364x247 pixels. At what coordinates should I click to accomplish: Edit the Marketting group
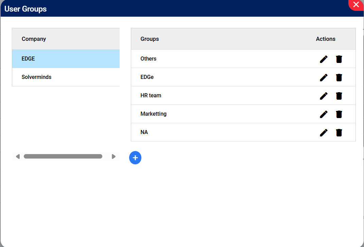324,114
